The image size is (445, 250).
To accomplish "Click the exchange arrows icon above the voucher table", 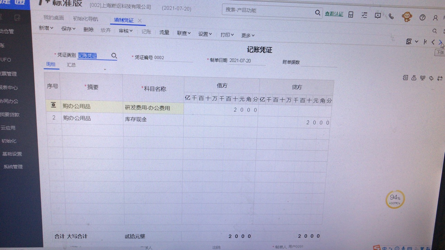I will tap(431, 78).
